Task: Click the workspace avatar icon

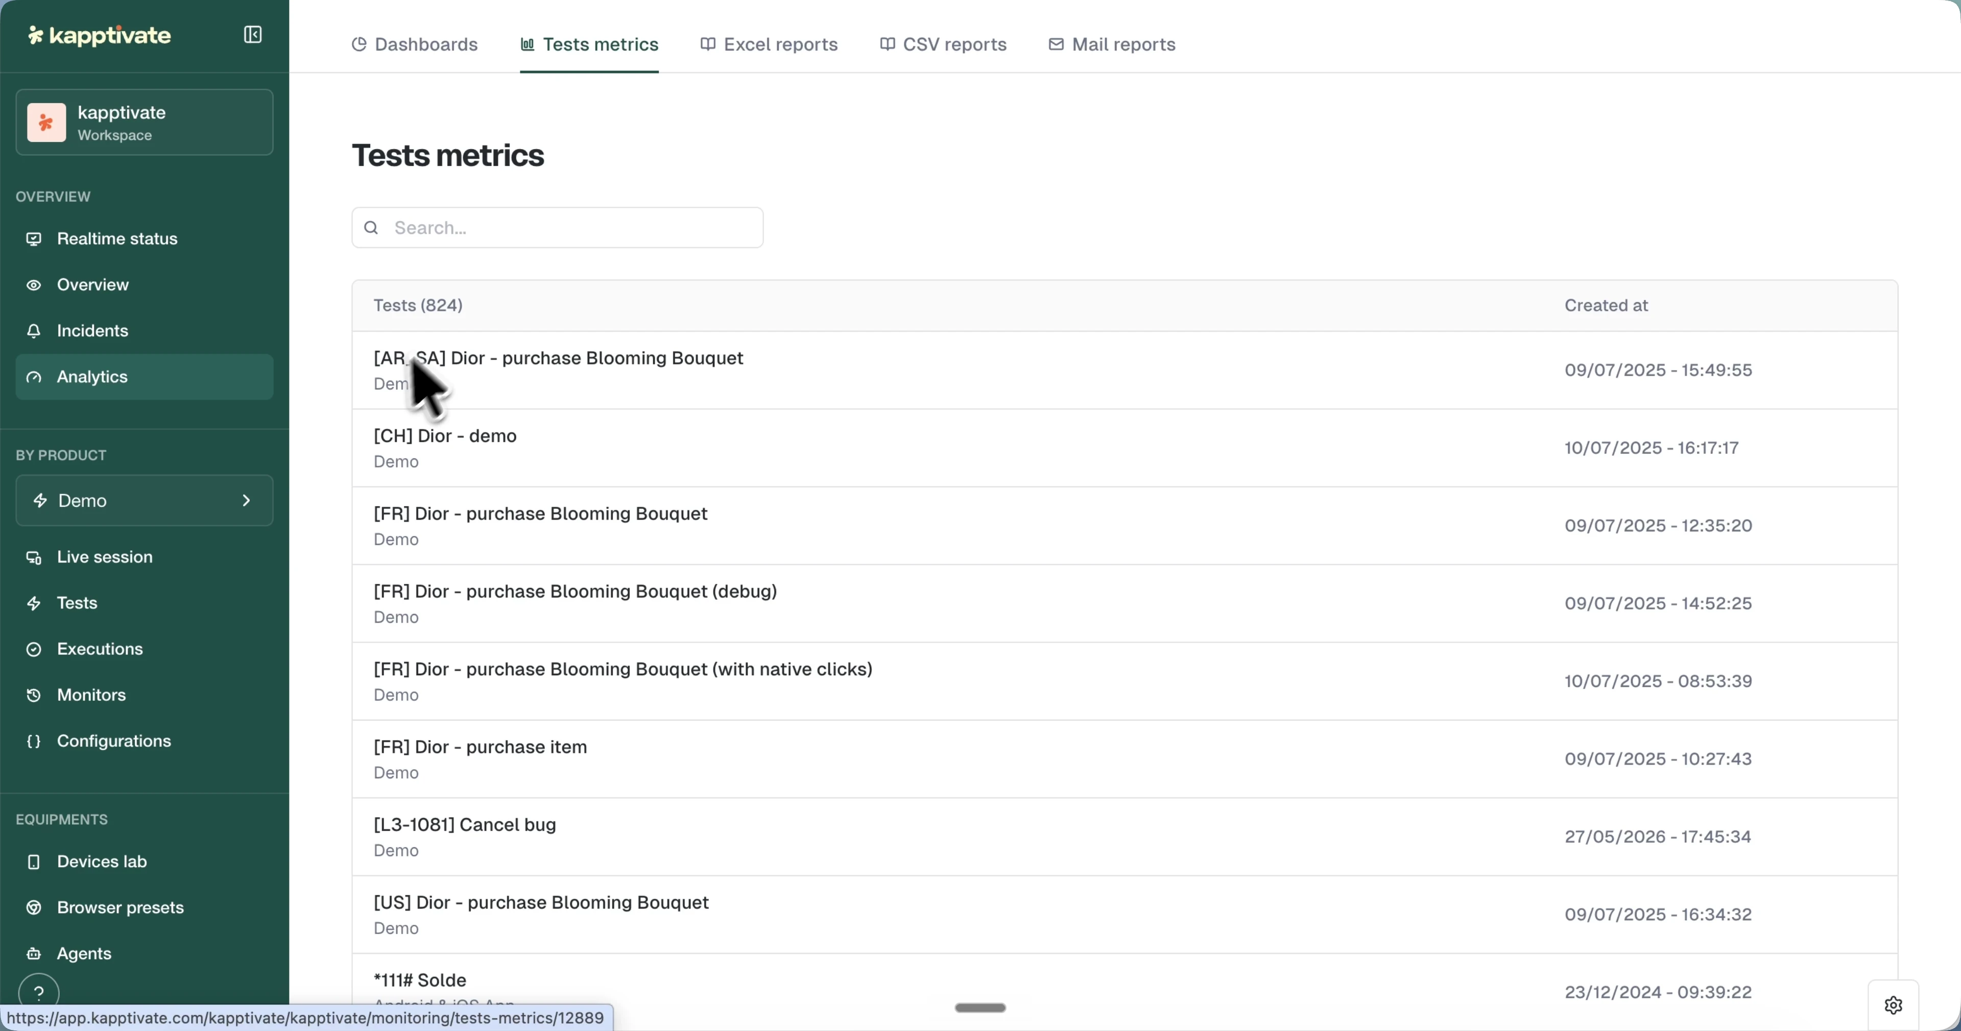Action: click(46, 122)
